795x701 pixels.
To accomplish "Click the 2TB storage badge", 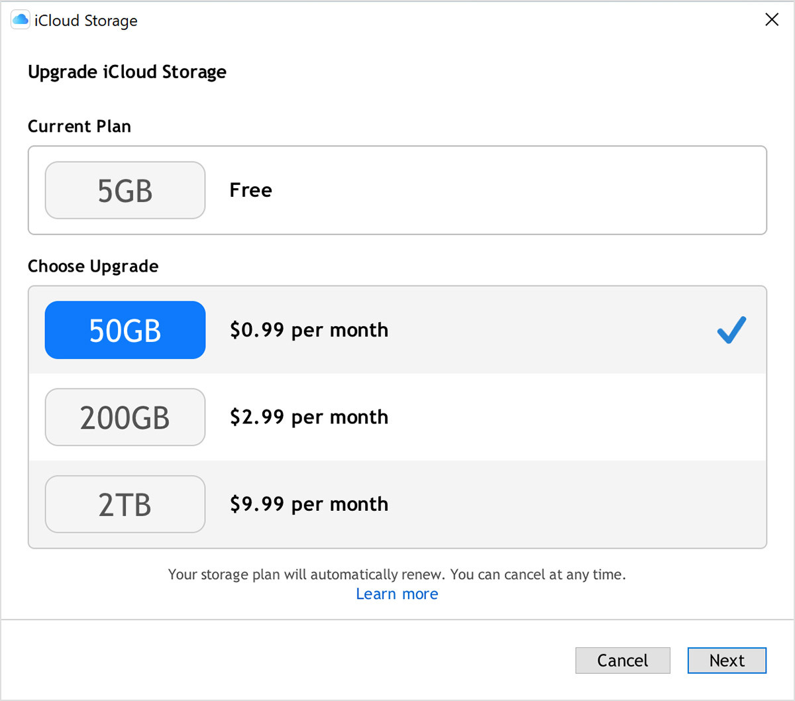I will [x=125, y=504].
